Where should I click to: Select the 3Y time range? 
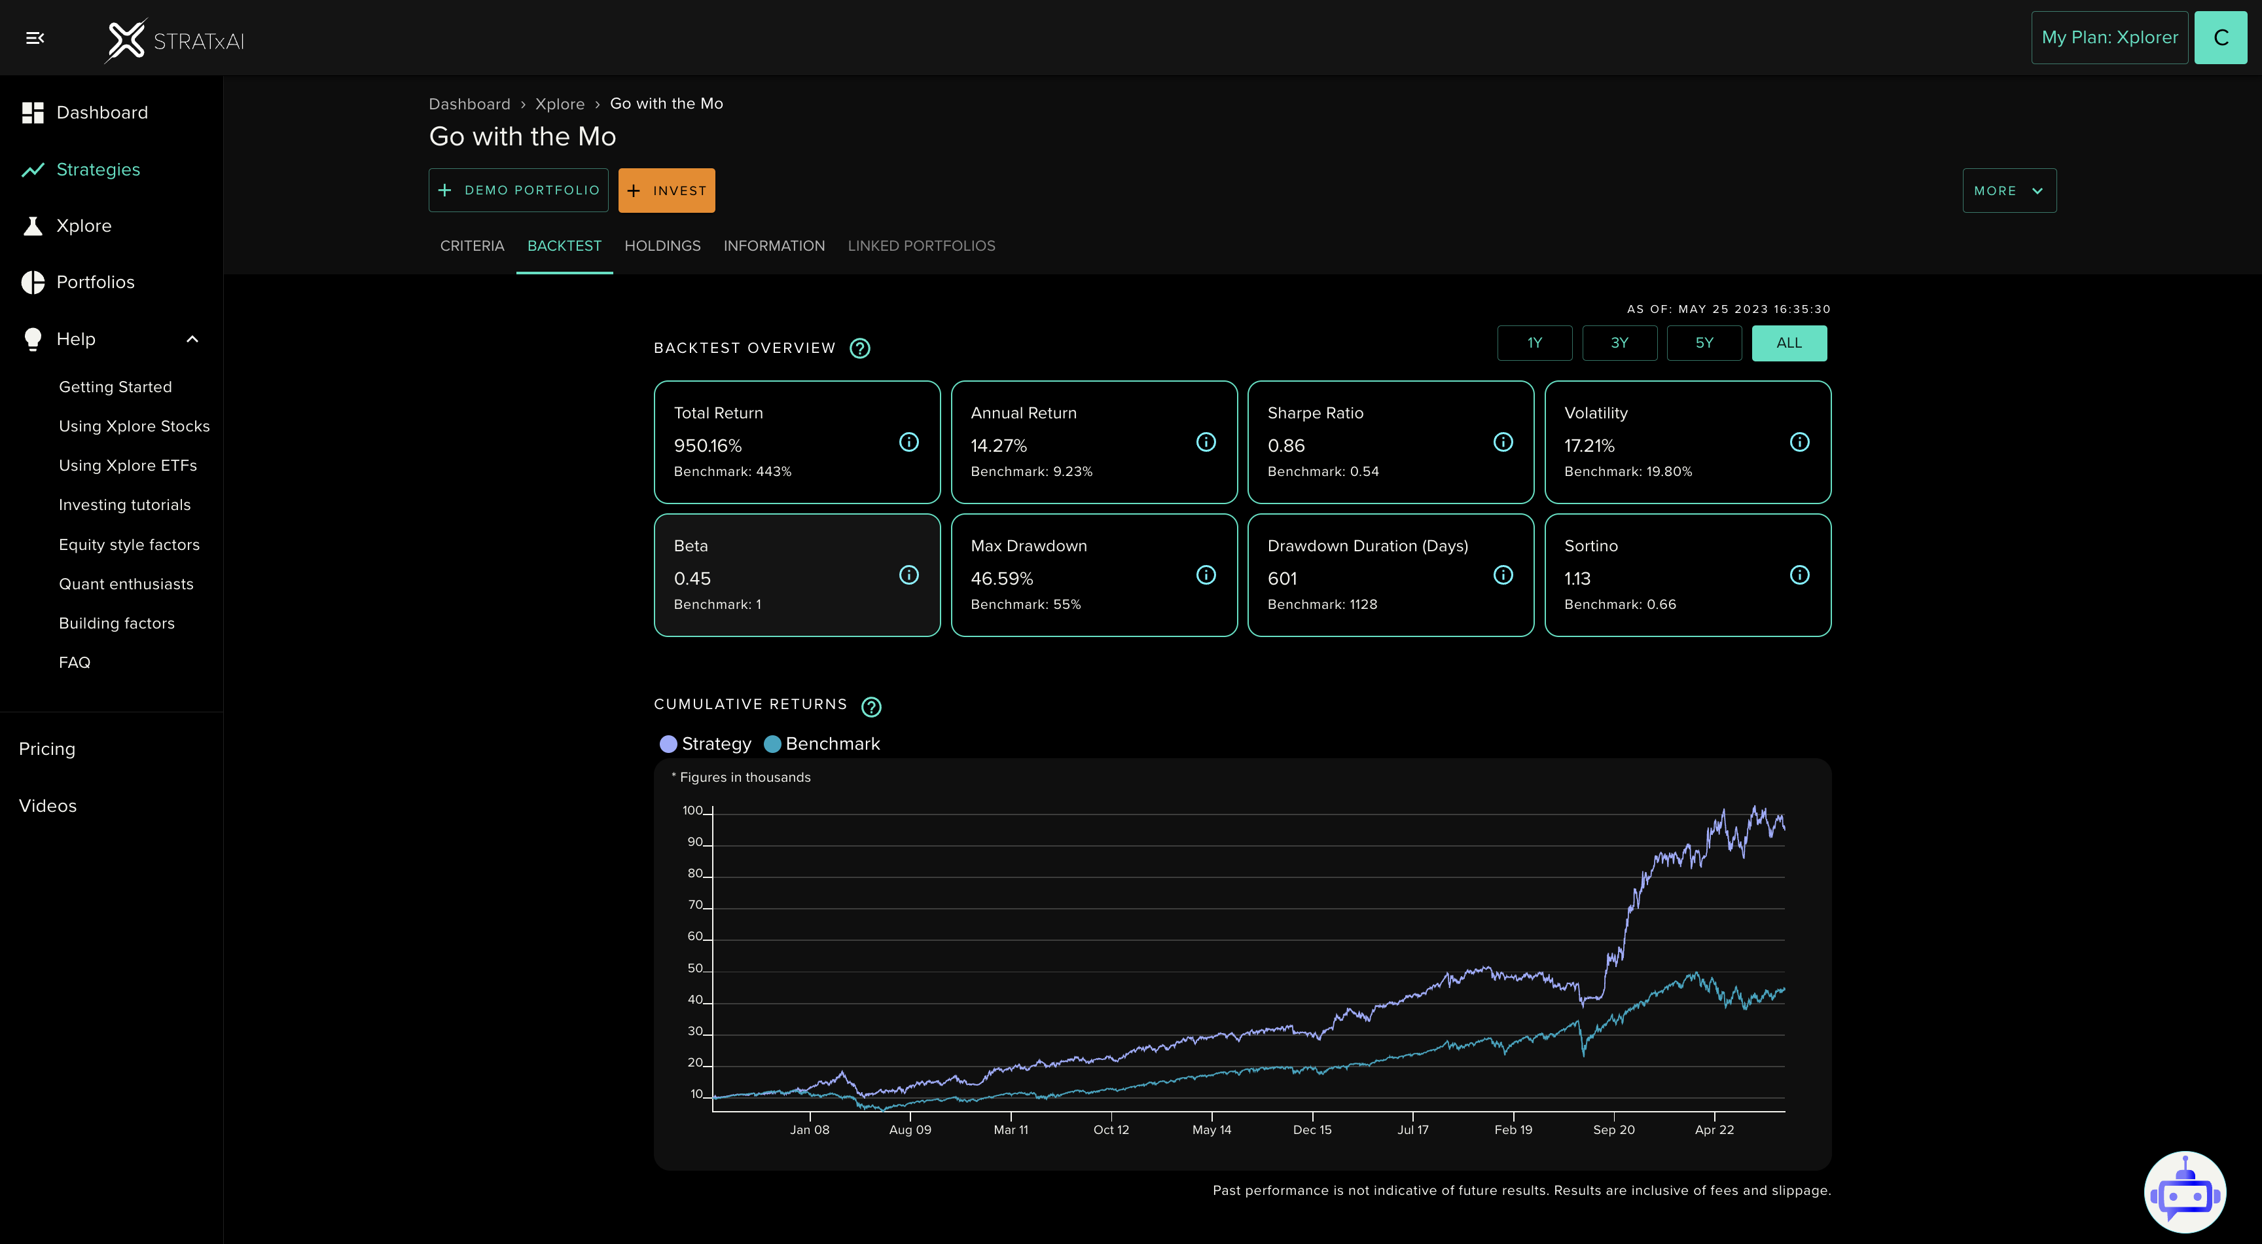point(1619,342)
